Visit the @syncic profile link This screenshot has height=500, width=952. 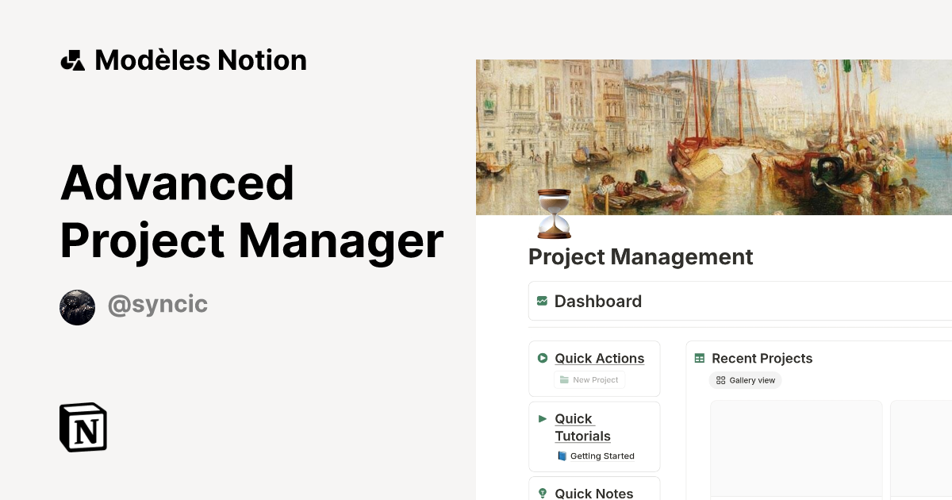click(157, 304)
